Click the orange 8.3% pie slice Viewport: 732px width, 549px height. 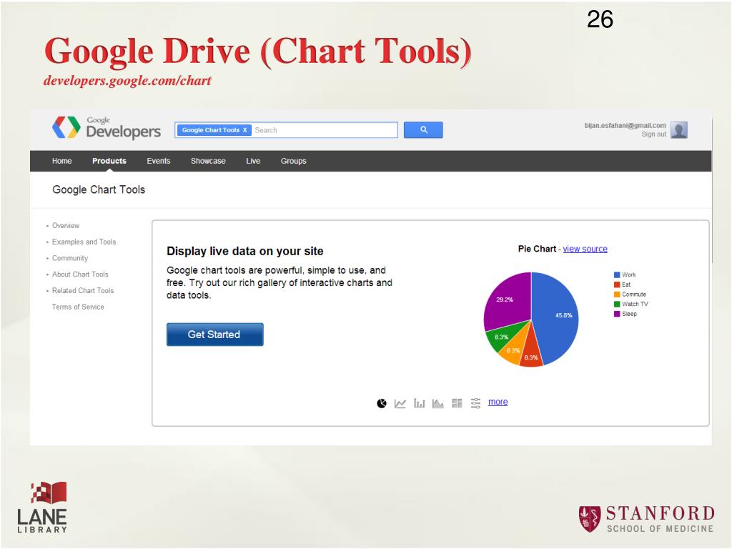pos(515,349)
